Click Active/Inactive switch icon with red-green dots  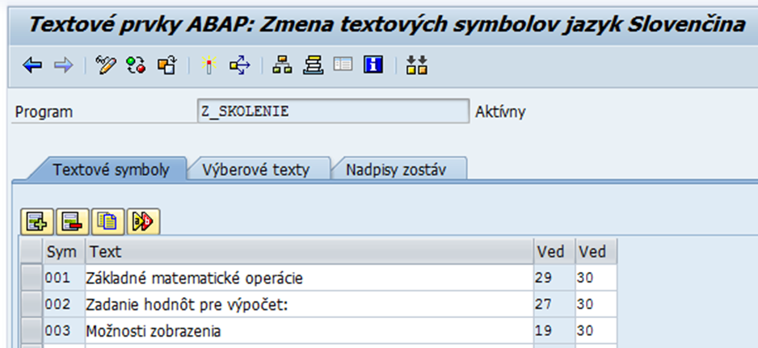tap(136, 65)
